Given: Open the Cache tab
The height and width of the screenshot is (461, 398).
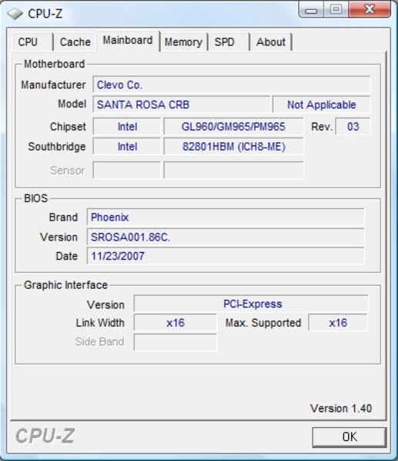Looking at the screenshot, I should click(x=75, y=42).
